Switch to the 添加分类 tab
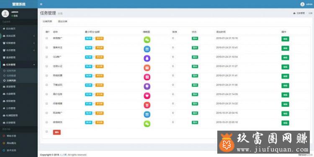Image resolution: width=314 pixels, height=157 pixels. (62, 21)
